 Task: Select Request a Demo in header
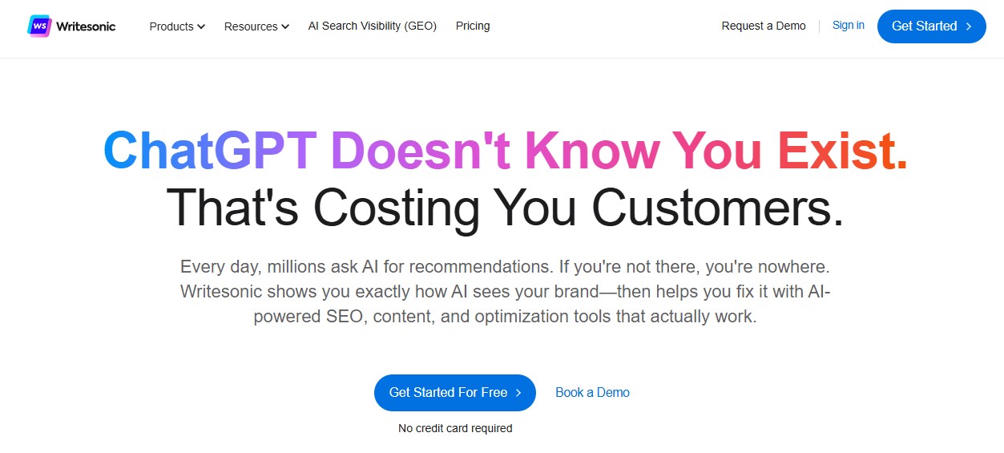pyautogui.click(x=764, y=26)
